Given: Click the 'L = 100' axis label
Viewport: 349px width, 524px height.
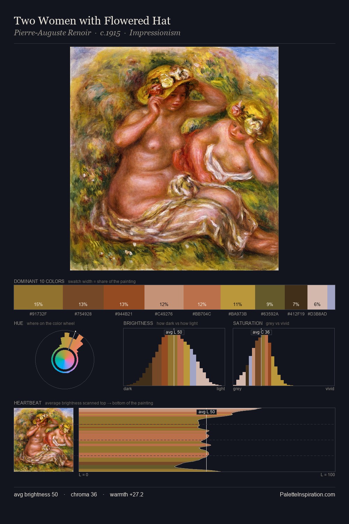Looking at the screenshot, I should tap(328, 475).
